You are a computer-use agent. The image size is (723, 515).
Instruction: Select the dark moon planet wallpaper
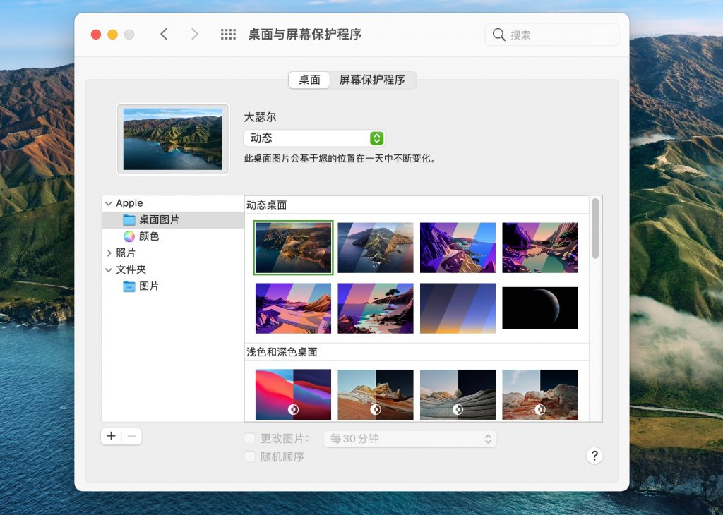point(540,308)
